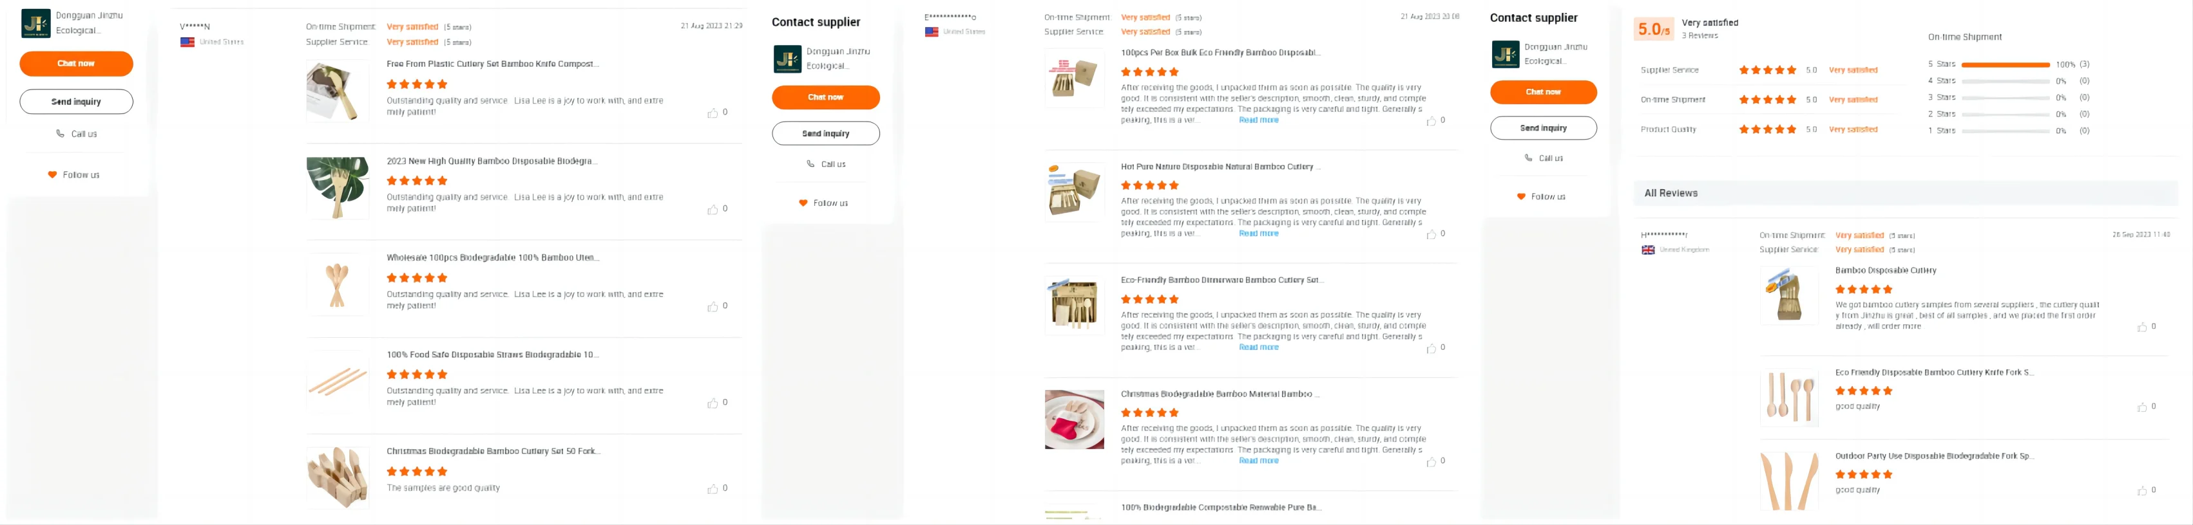Image resolution: width=2193 pixels, height=525 pixels.
Task: Click the United Kingdom flag icon
Action: (x=1648, y=250)
